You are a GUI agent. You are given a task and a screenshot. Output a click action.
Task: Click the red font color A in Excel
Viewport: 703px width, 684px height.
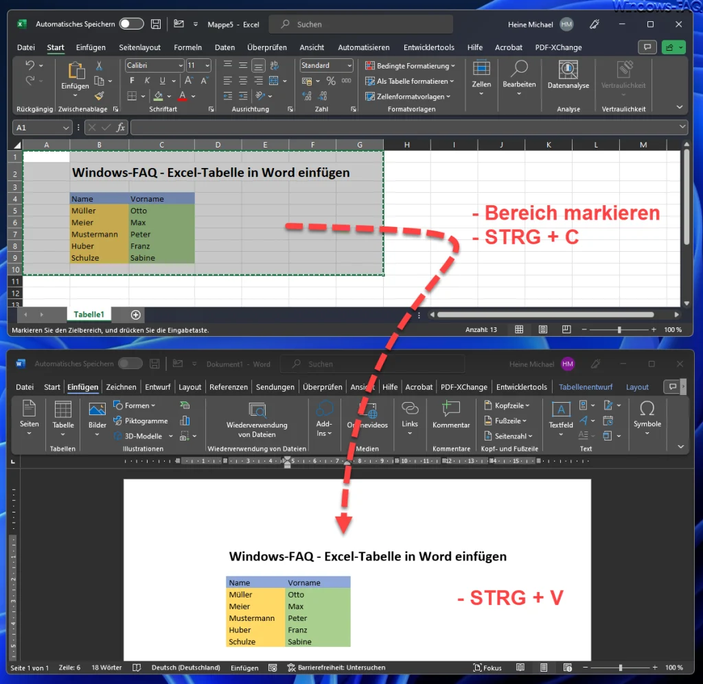click(x=183, y=96)
